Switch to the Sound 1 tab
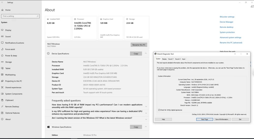This screenshot has height=139, width=254. [171, 59]
